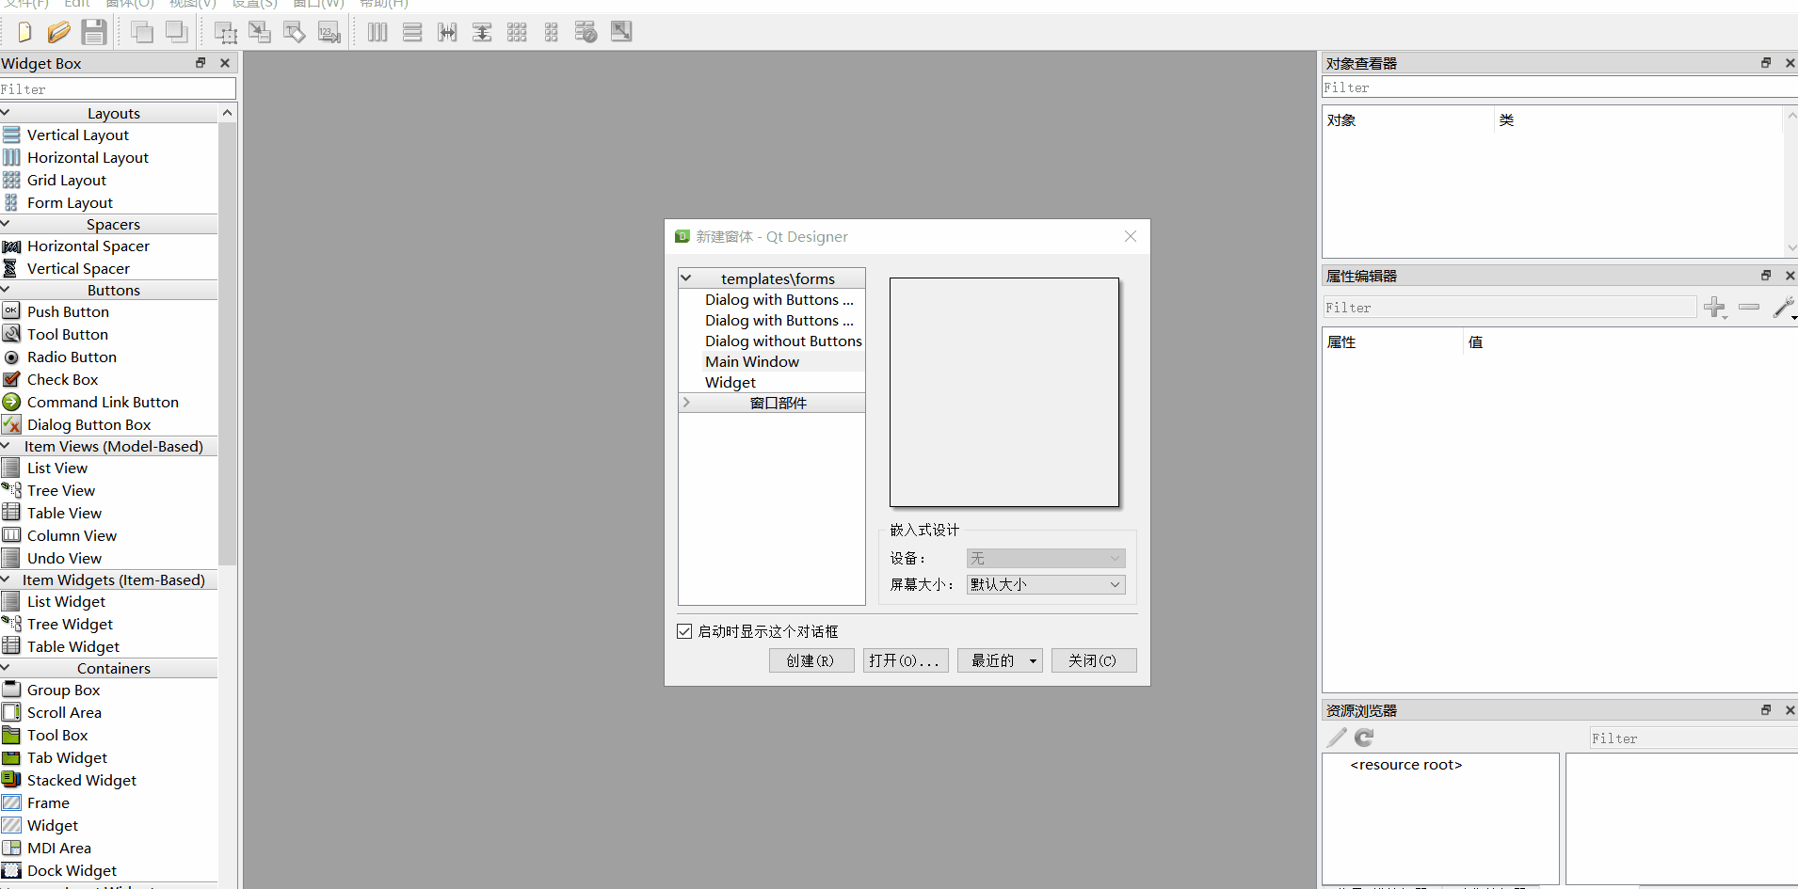Click the Lay Out in Form icon
Image resolution: width=1798 pixels, height=889 pixels.
pos(552,32)
